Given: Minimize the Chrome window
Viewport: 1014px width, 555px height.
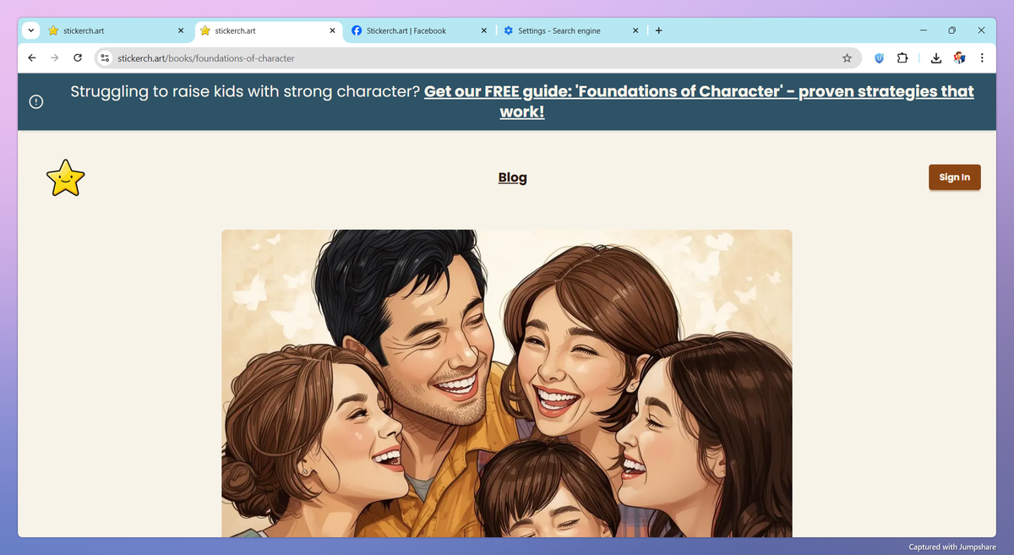Looking at the screenshot, I should [923, 30].
